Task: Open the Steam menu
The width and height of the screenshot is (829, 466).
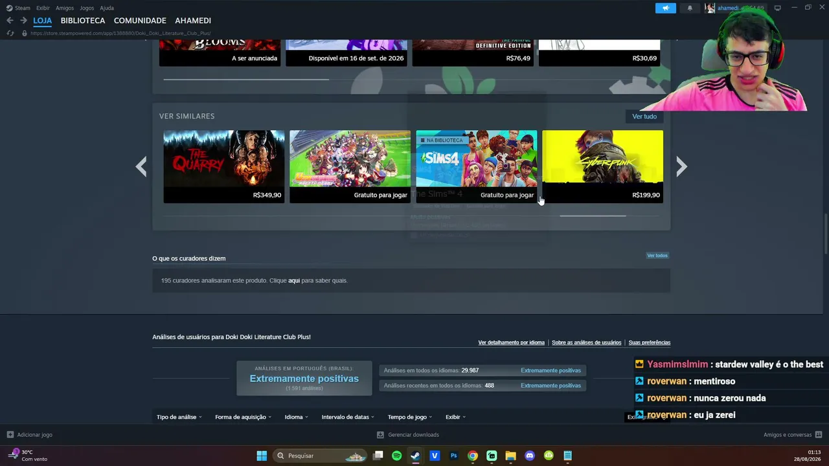Action: 23,8
